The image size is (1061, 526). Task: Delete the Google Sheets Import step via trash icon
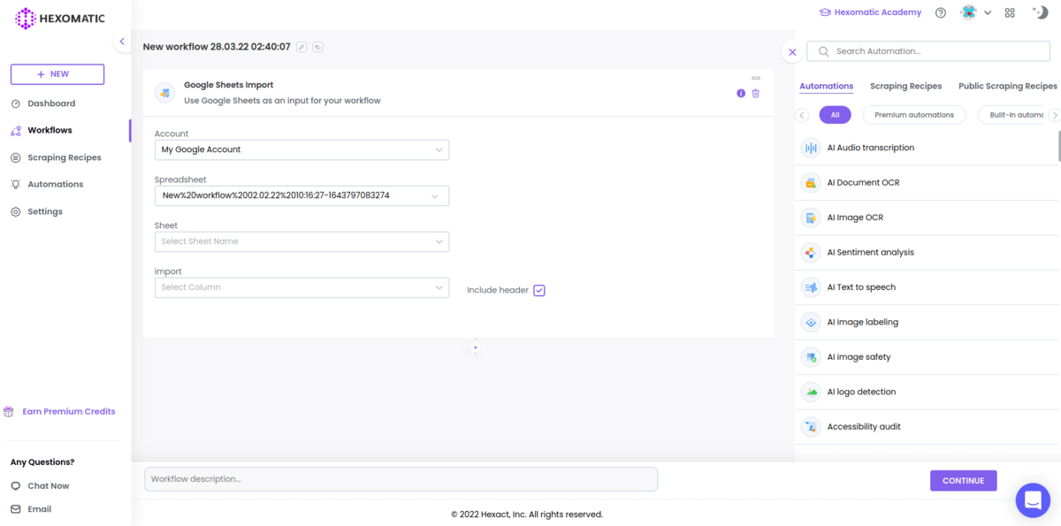(756, 93)
